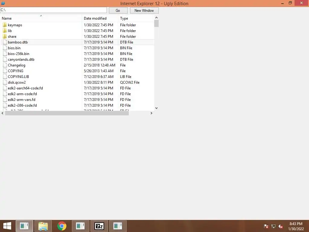Click the network tray icon
Viewport: 309px width, 232px height.
273,226
